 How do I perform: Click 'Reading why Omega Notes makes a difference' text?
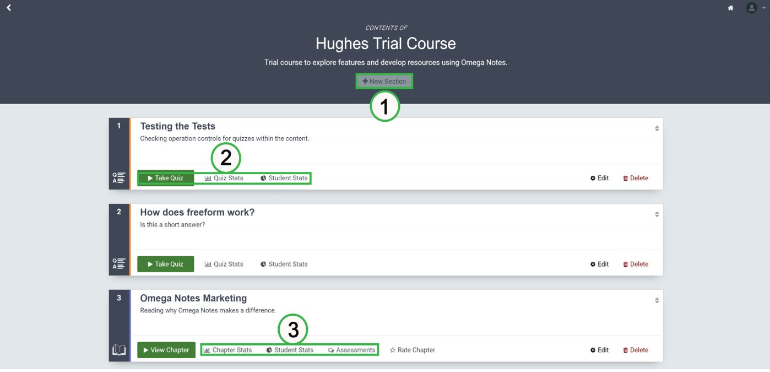coord(208,310)
